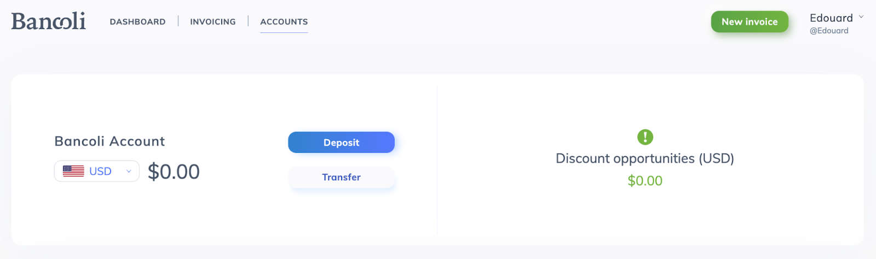Screen dimensions: 876x259
Task: Click the US flag icon
Action: pos(73,171)
